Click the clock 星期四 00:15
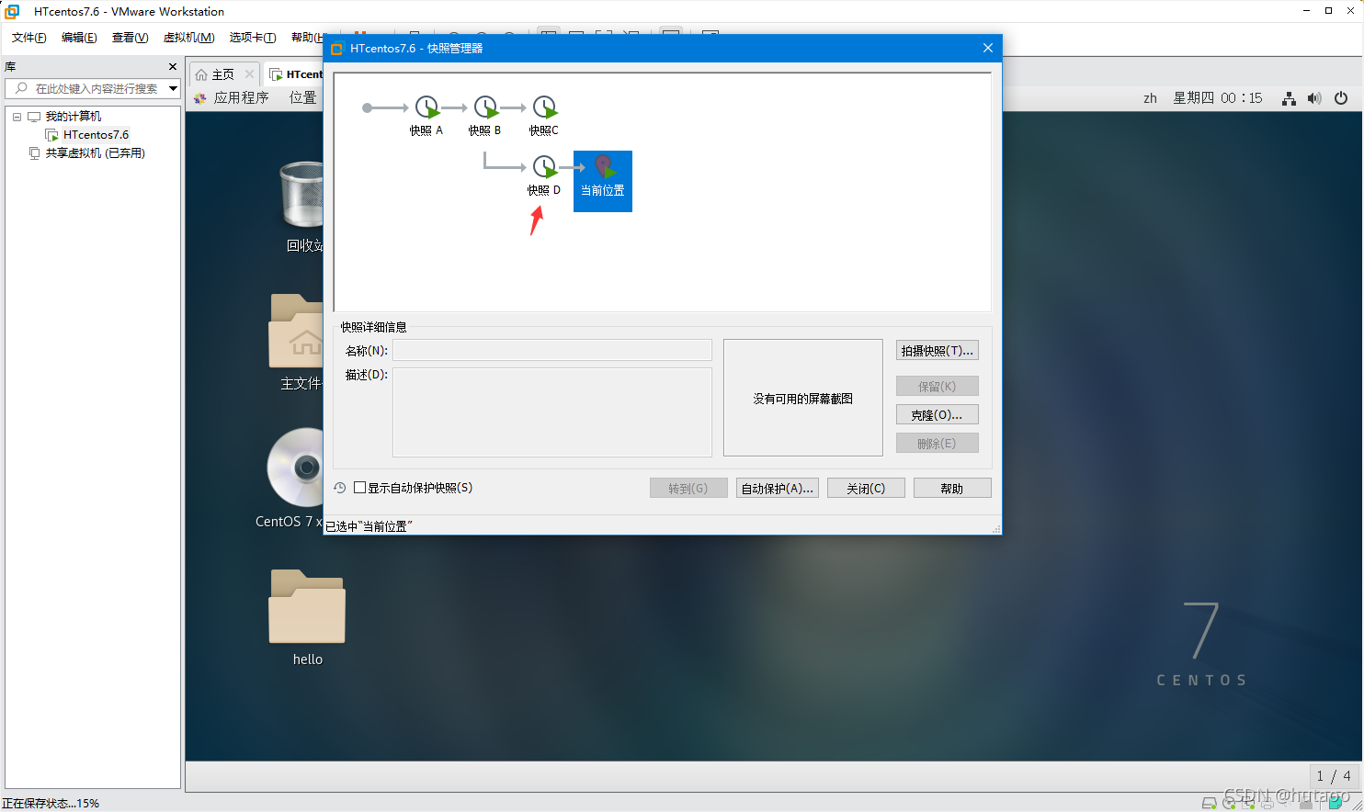Image resolution: width=1364 pixels, height=812 pixels. (x=1218, y=98)
